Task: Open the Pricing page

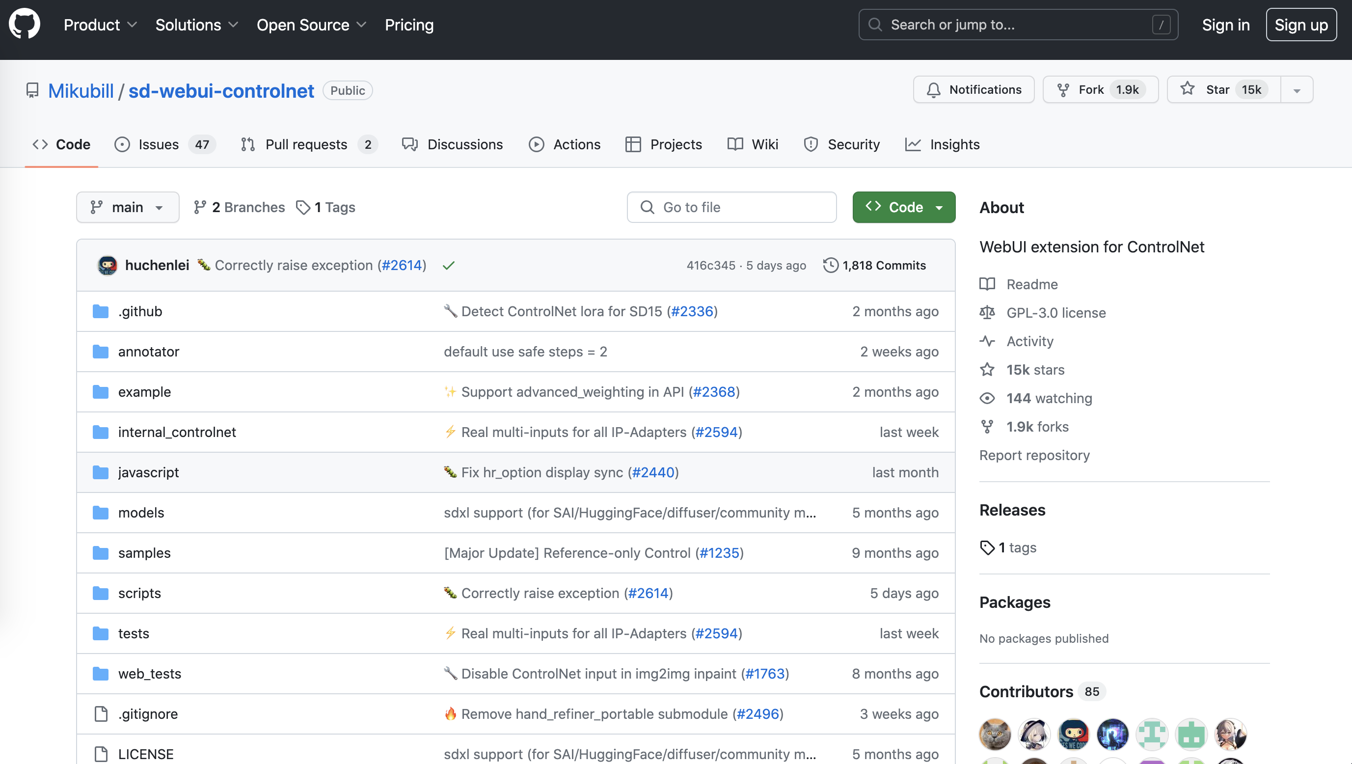Action: [409, 25]
